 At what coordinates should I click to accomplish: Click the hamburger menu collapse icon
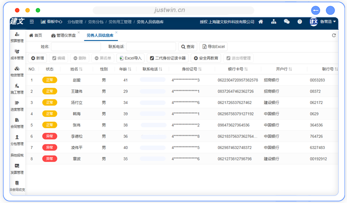pyautogui.click(x=32, y=22)
